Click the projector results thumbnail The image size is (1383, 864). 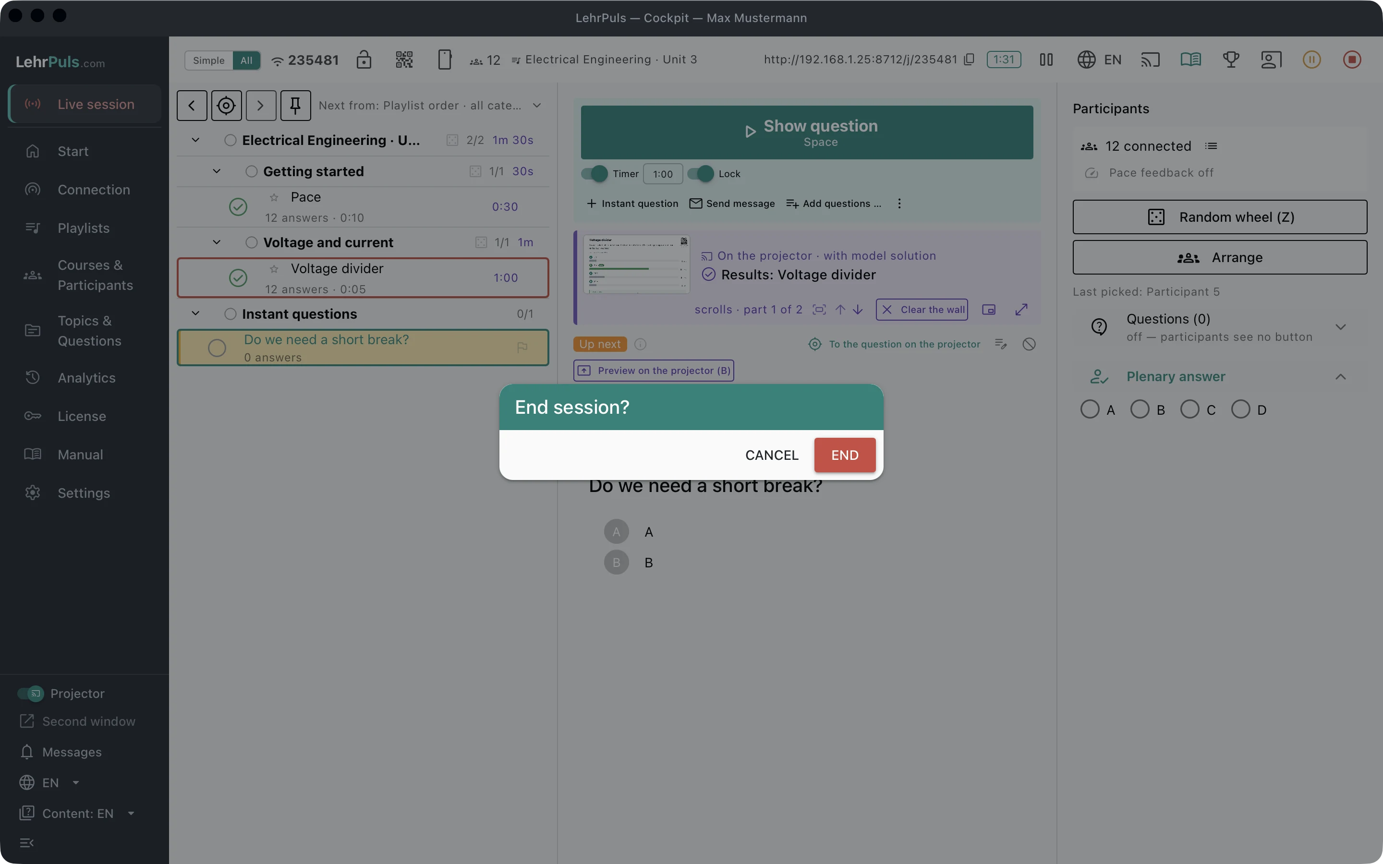click(637, 264)
